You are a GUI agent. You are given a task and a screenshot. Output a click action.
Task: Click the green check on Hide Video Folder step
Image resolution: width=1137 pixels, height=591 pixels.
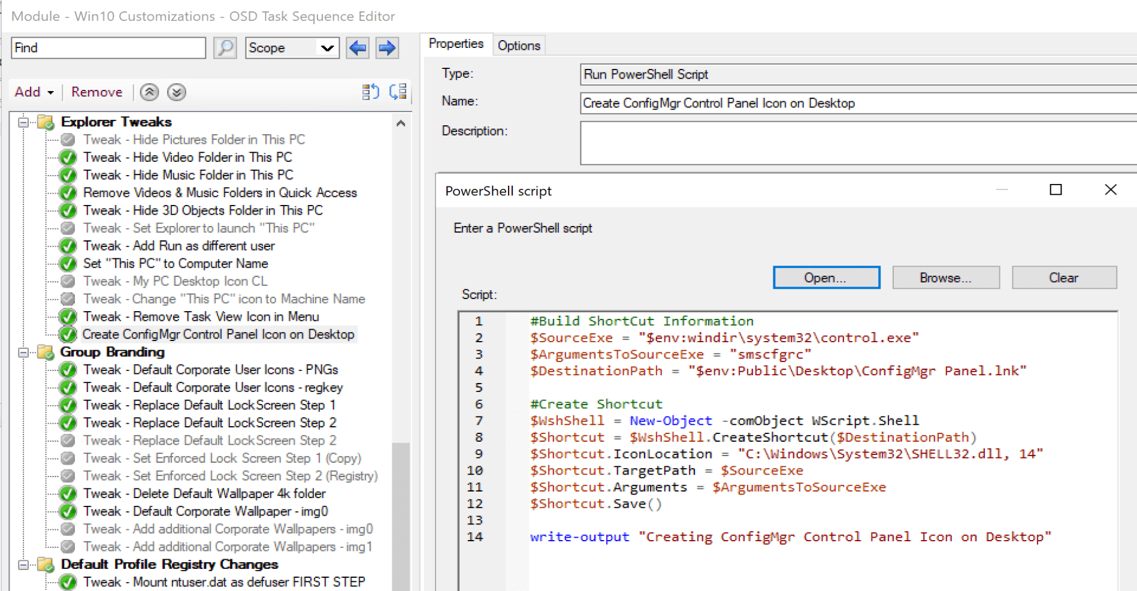click(67, 157)
